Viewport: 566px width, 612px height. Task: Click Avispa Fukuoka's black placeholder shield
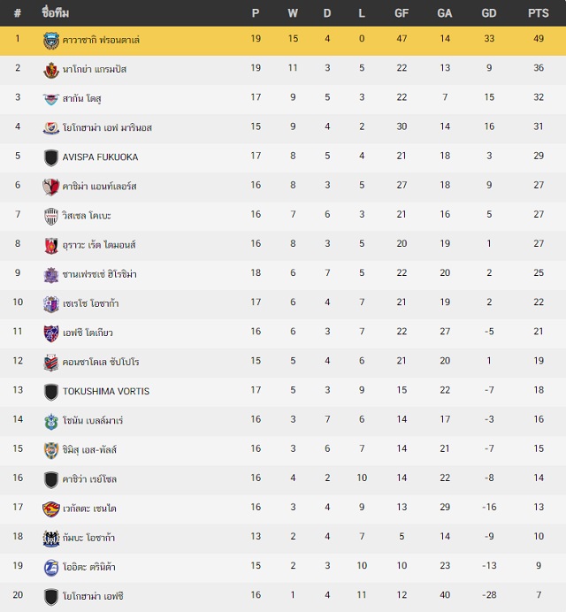pos(51,157)
